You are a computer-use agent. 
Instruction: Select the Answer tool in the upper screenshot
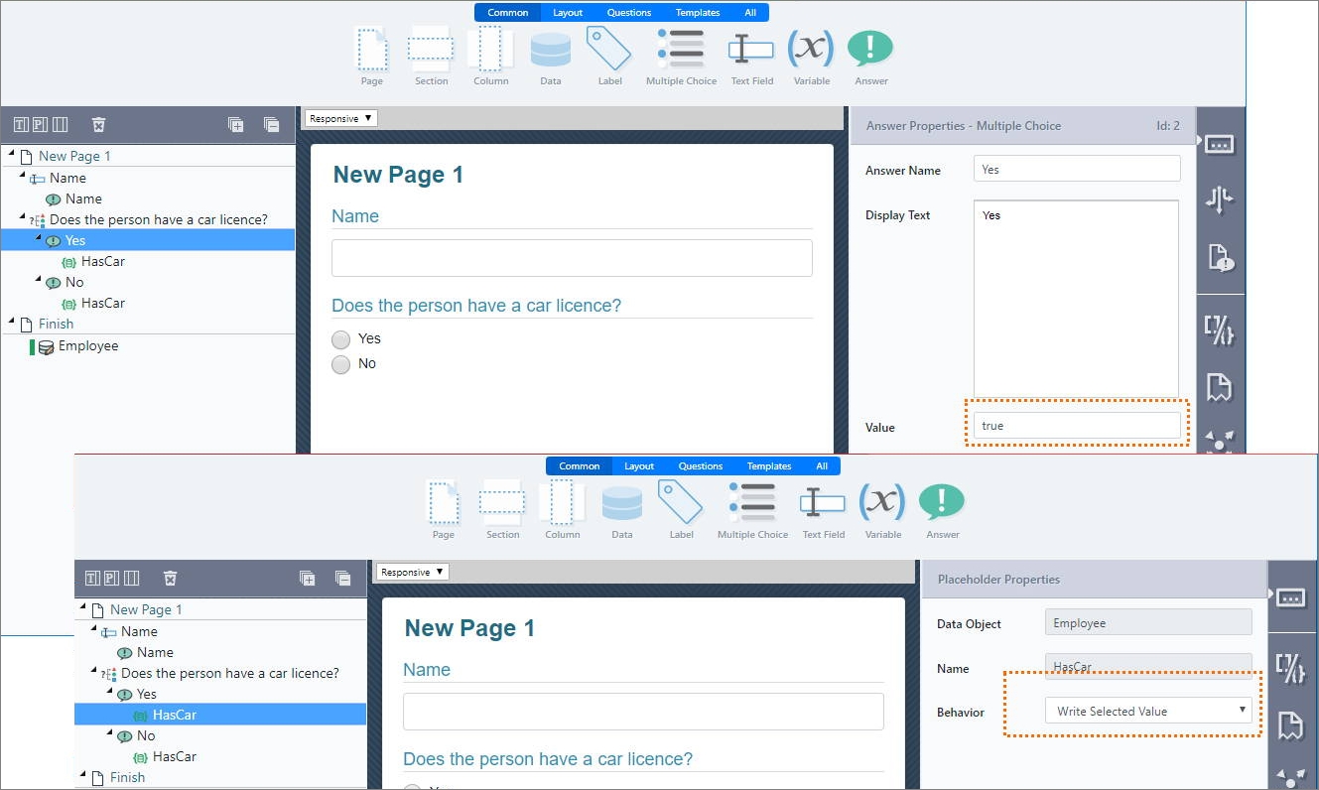pyautogui.click(x=870, y=56)
